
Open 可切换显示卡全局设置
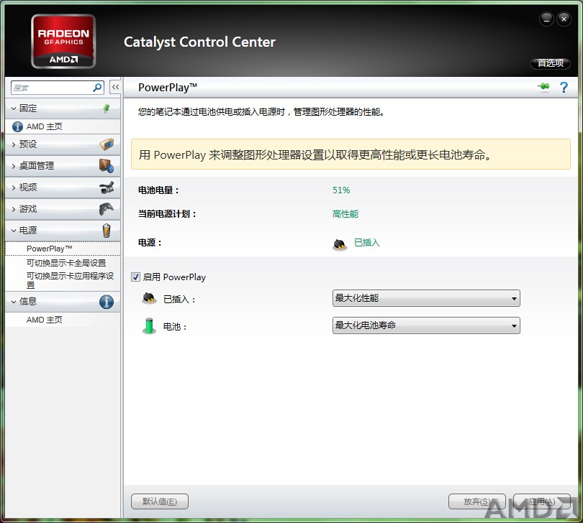66,263
